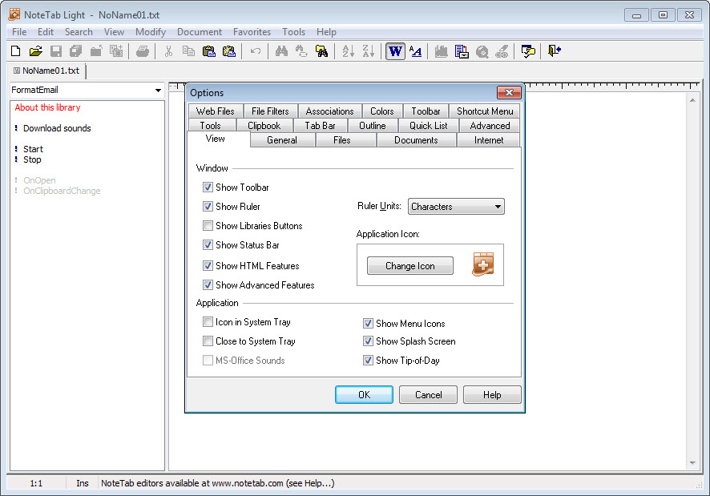Open the Clipbook options tab

(264, 126)
